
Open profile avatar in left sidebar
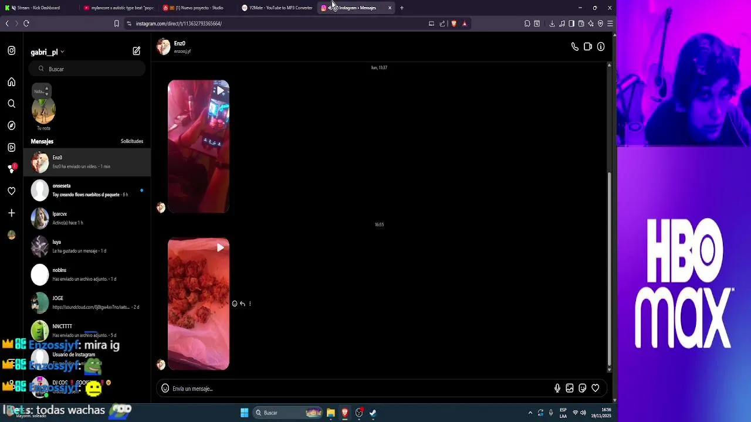coord(11,235)
